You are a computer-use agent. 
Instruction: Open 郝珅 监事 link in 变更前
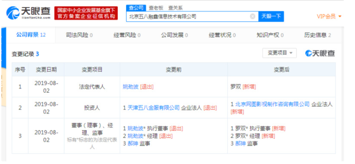[133, 144]
